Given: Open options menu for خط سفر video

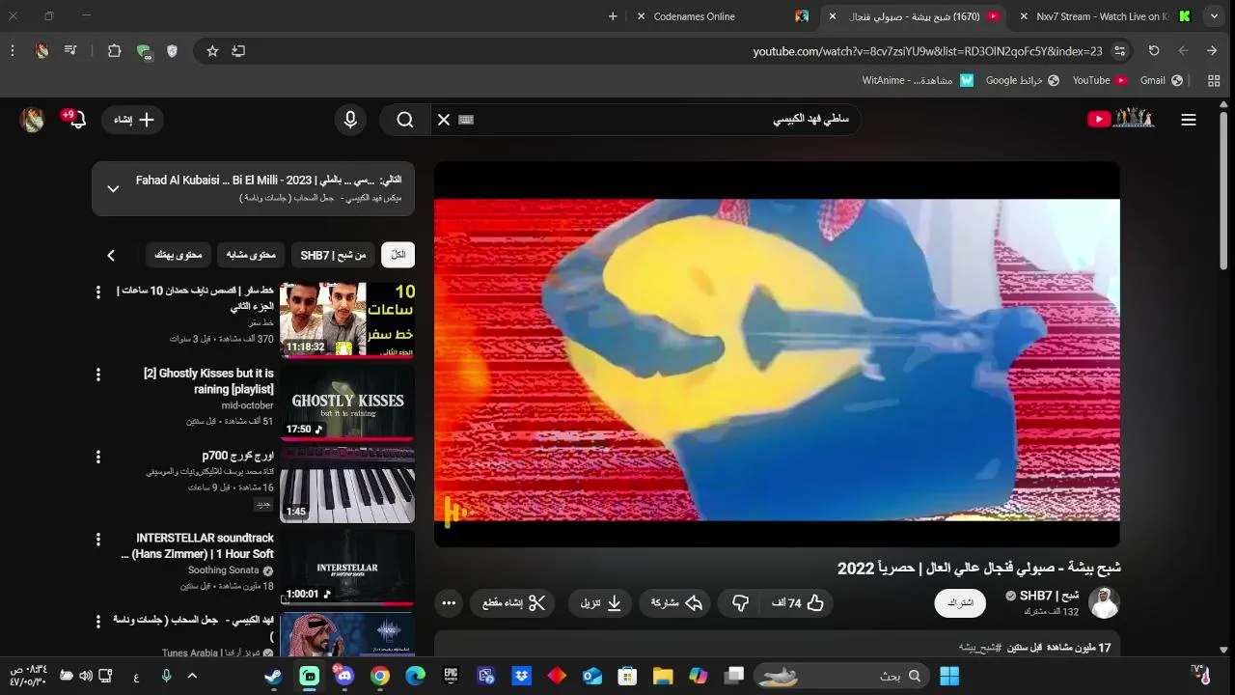Looking at the screenshot, I should click(x=98, y=292).
